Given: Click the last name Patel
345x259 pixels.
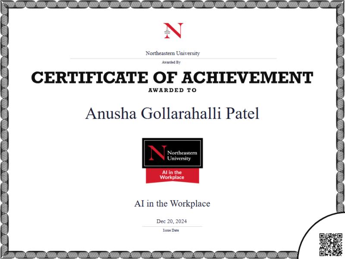Looking at the screenshot, I should 241,113.
